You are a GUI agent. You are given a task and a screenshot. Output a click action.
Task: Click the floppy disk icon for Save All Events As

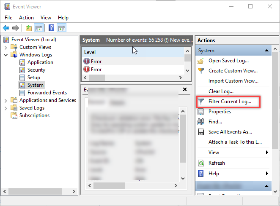click(201, 132)
